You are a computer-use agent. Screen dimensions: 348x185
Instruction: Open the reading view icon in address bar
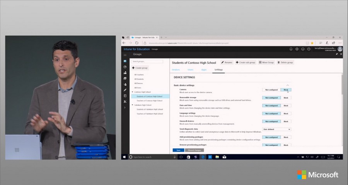307,43
